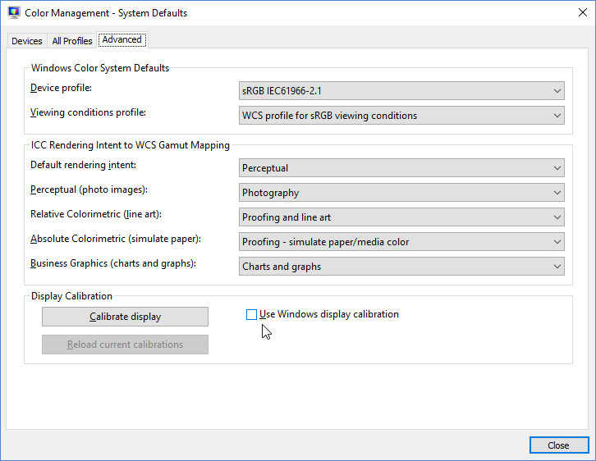Image resolution: width=596 pixels, height=461 pixels.
Task: Open Relative Colorimetric line art dropdown
Action: pyautogui.click(x=401, y=217)
